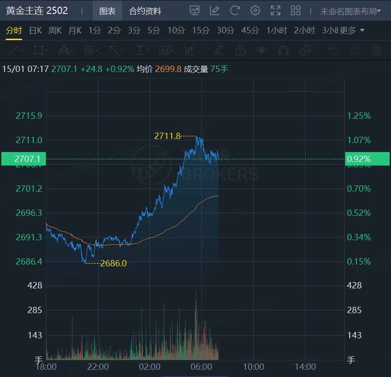Viewport: 391px width, 377px height.
Task: Select the trend line drawing tool
Action: pyautogui.click(x=13, y=50)
